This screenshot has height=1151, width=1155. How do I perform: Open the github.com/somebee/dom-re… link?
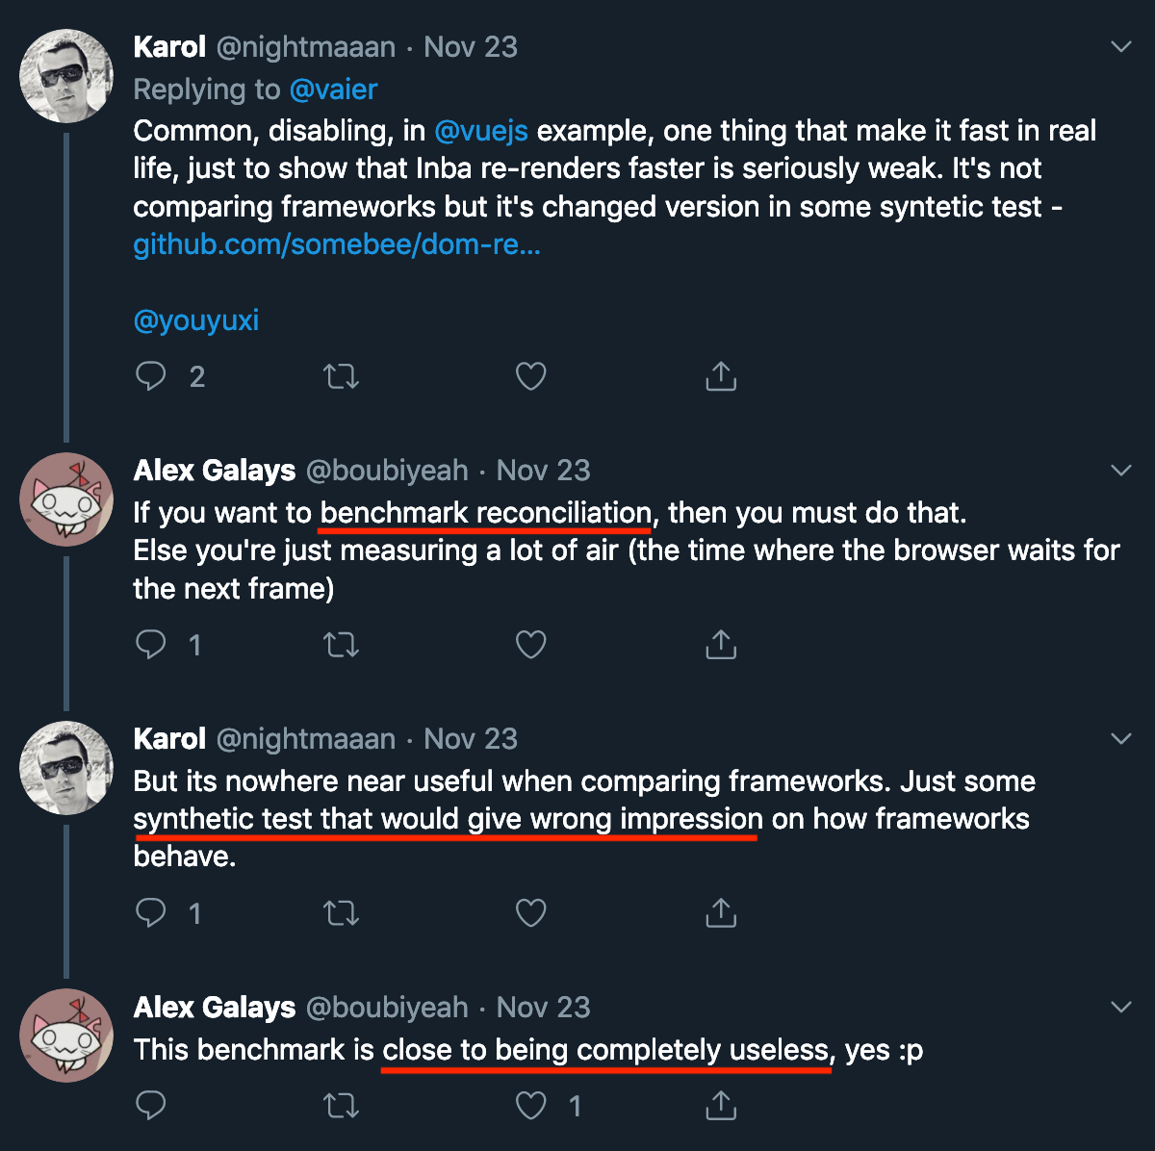tap(337, 244)
